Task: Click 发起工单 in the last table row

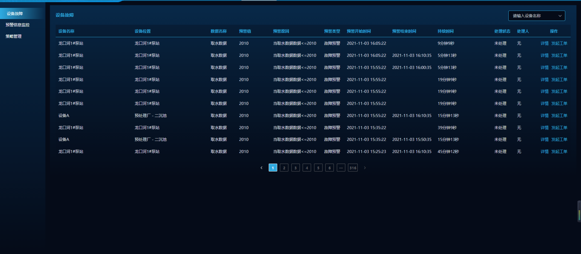Action: coord(559,152)
